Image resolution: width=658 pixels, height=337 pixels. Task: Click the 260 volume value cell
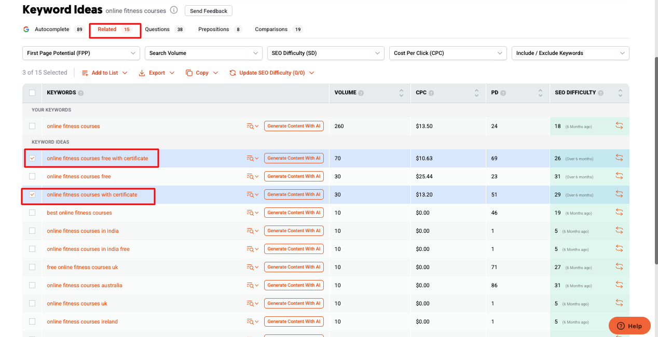pyautogui.click(x=339, y=126)
